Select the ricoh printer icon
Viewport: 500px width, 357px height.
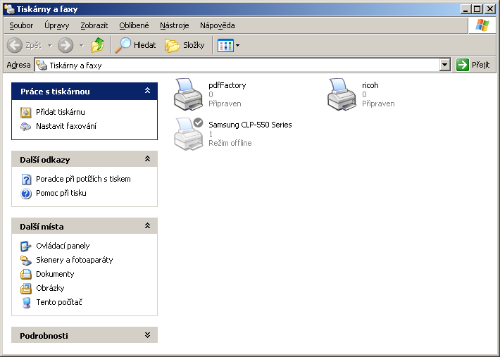click(x=341, y=95)
